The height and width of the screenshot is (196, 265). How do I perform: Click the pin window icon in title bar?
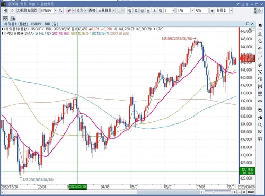point(238,4)
